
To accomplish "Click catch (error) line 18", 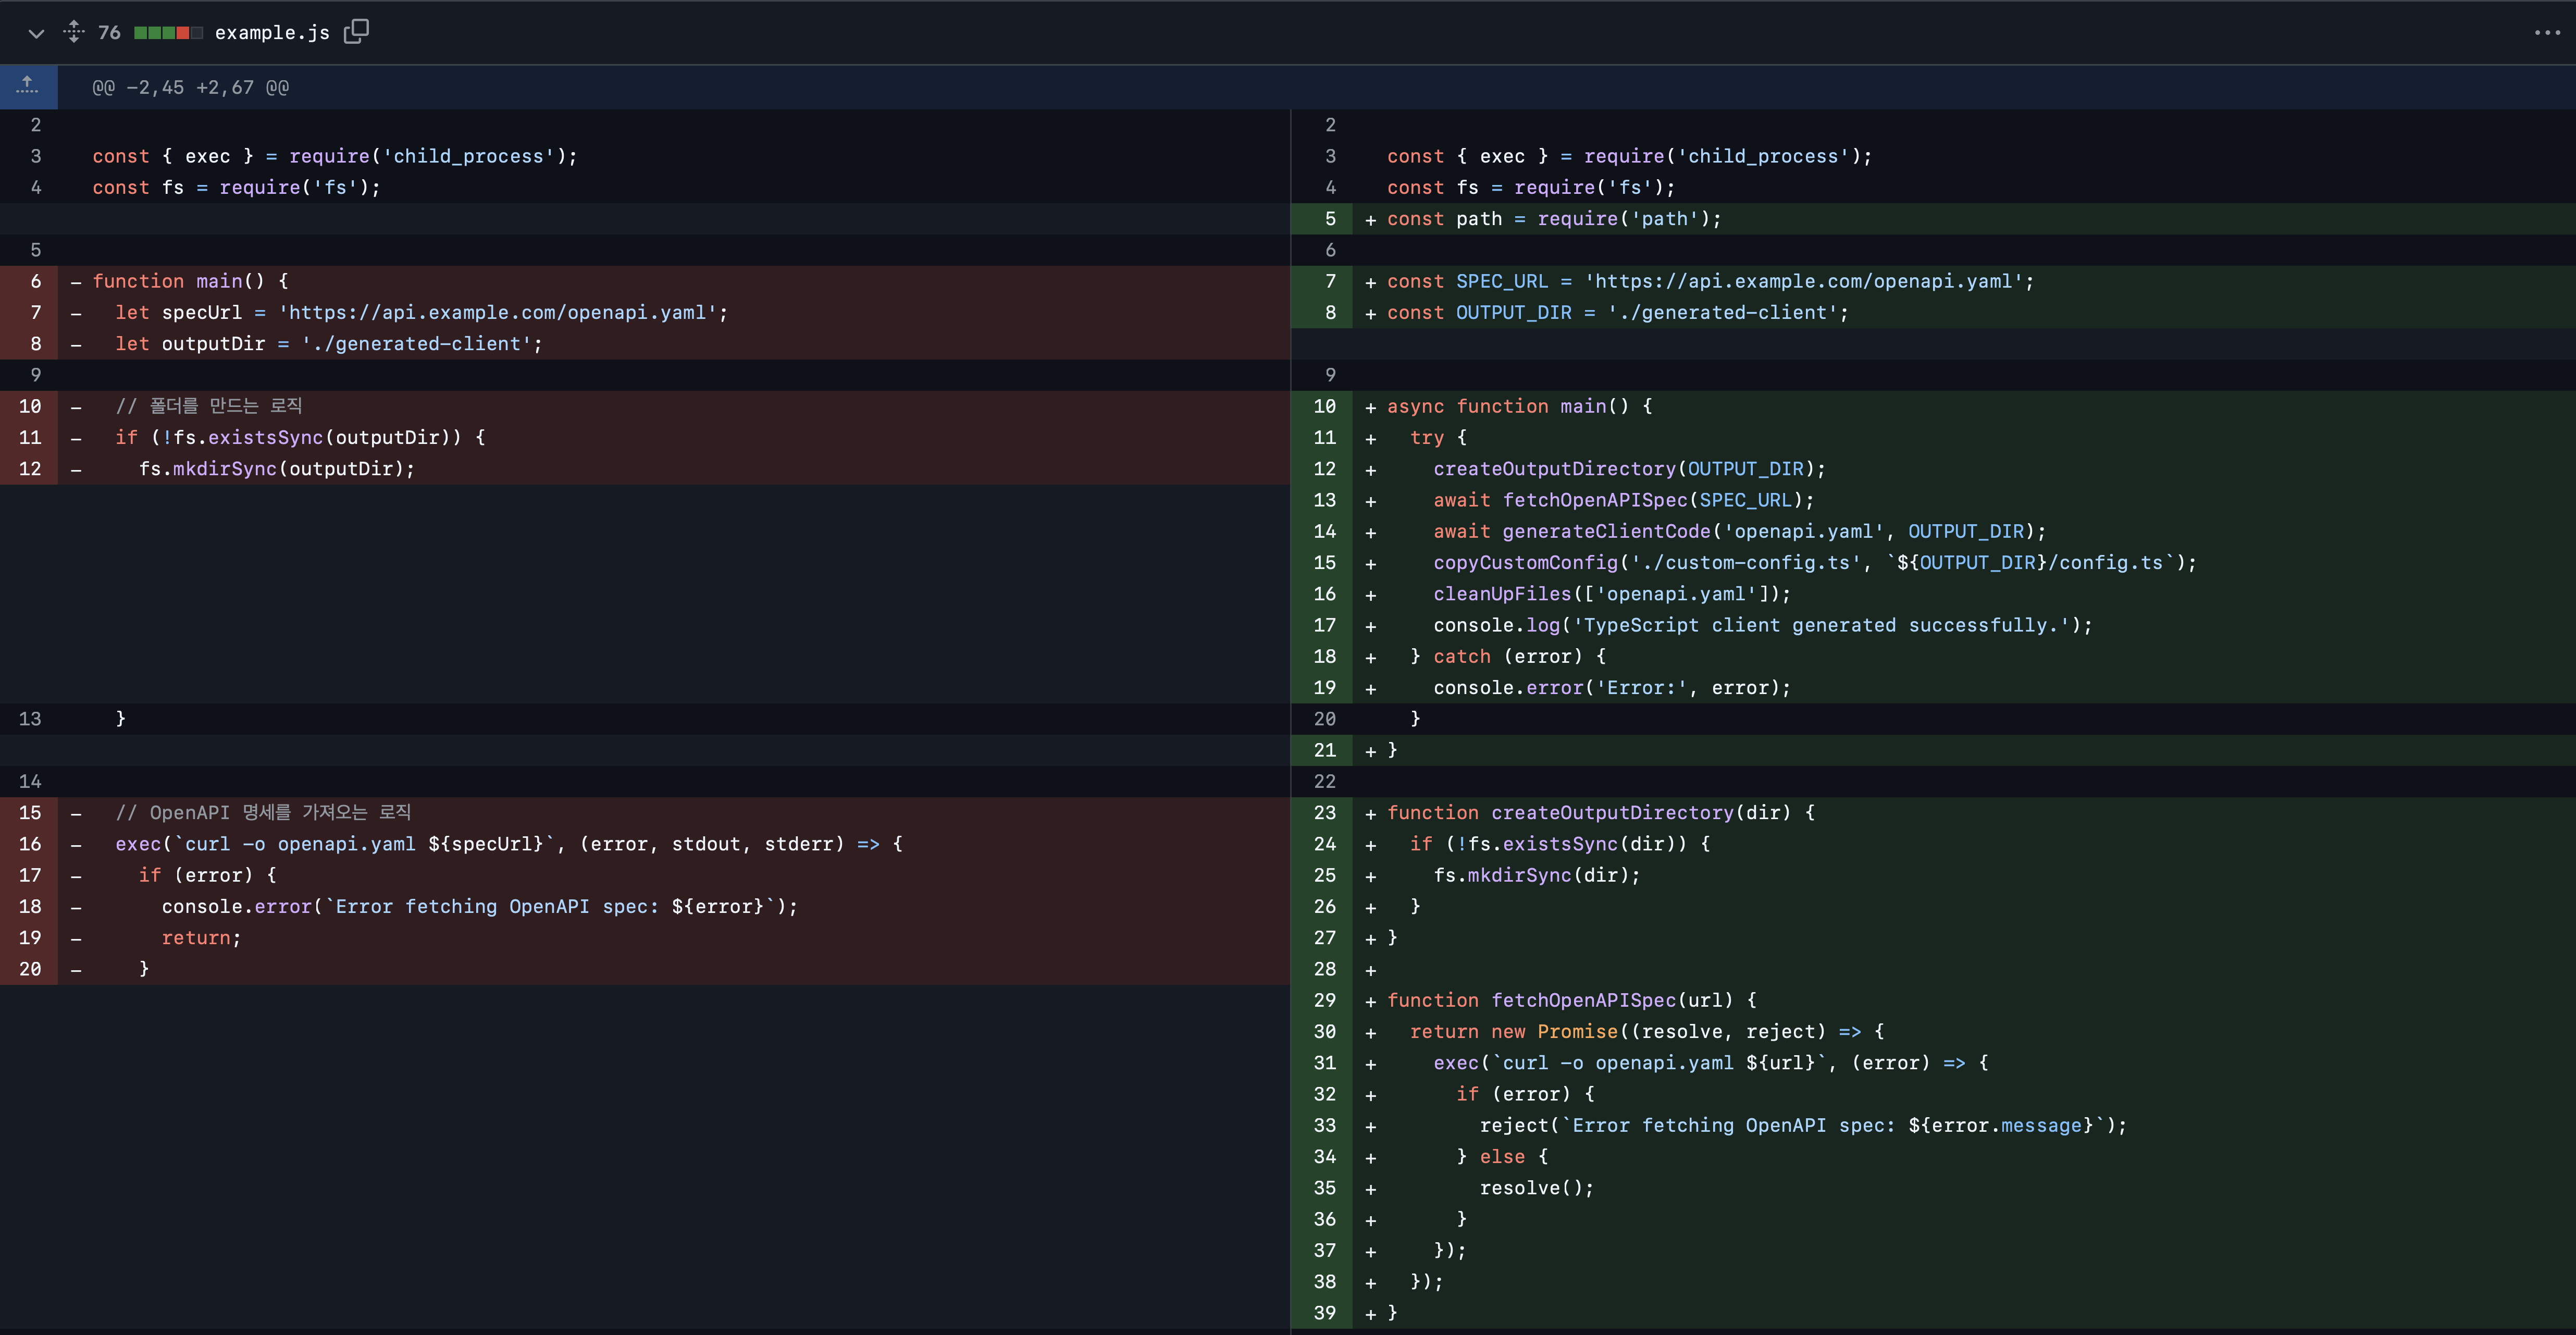I will pyautogui.click(x=1508, y=657).
